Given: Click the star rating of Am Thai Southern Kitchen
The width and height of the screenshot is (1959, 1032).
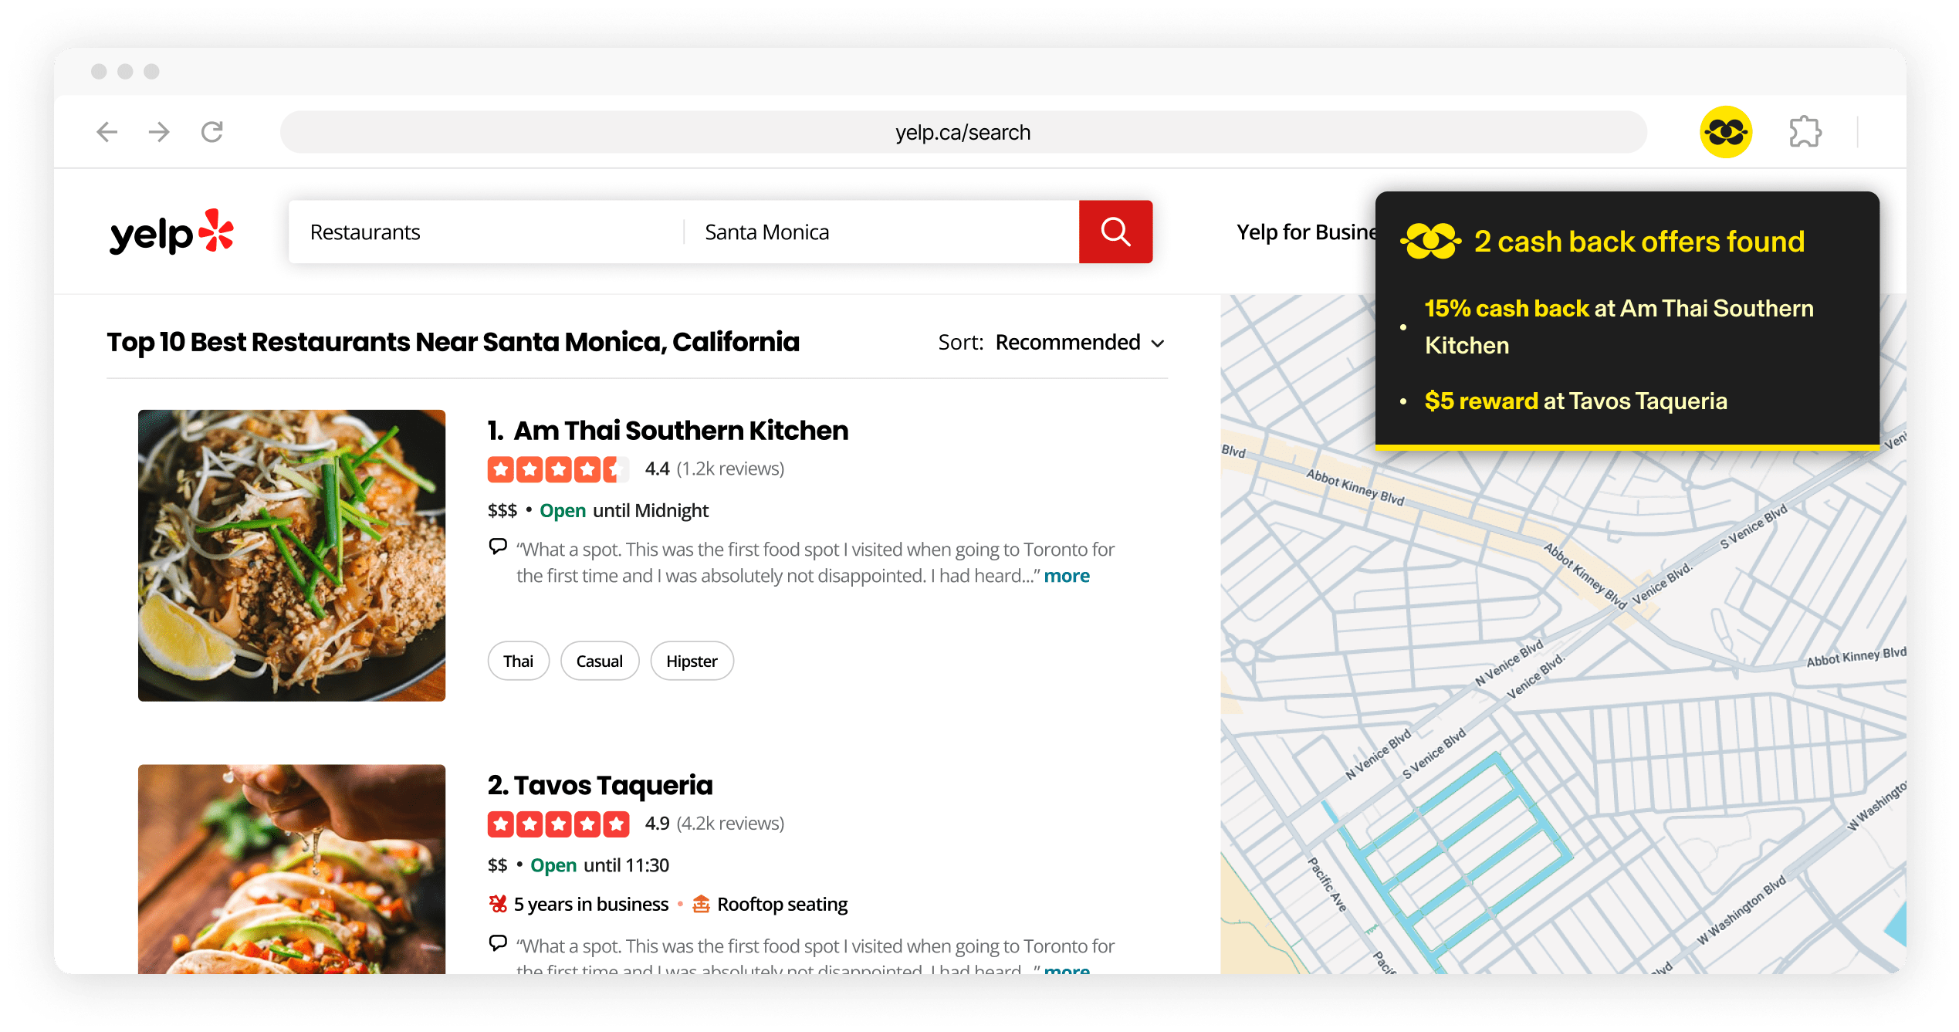Looking at the screenshot, I should pos(558,469).
